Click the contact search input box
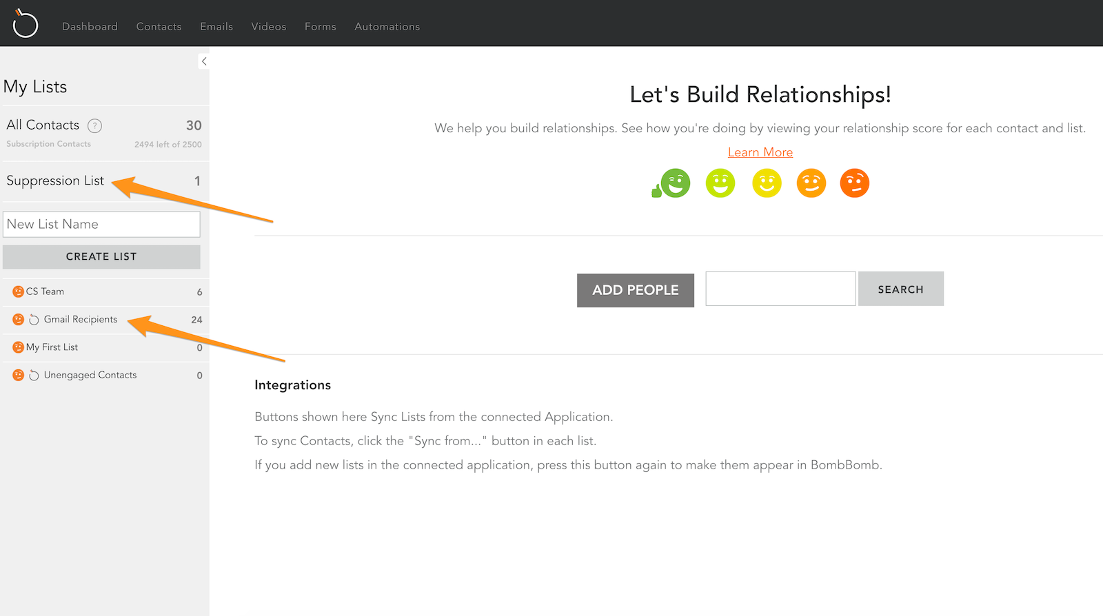 pyautogui.click(x=780, y=289)
